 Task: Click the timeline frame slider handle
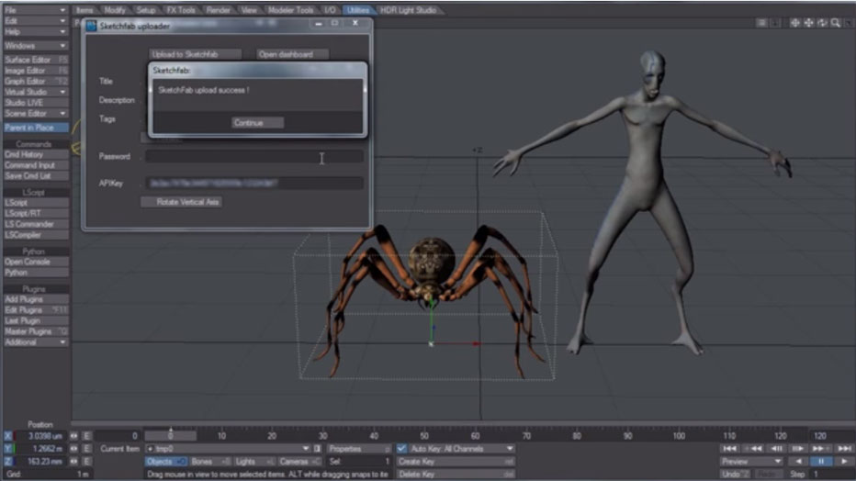pos(170,434)
